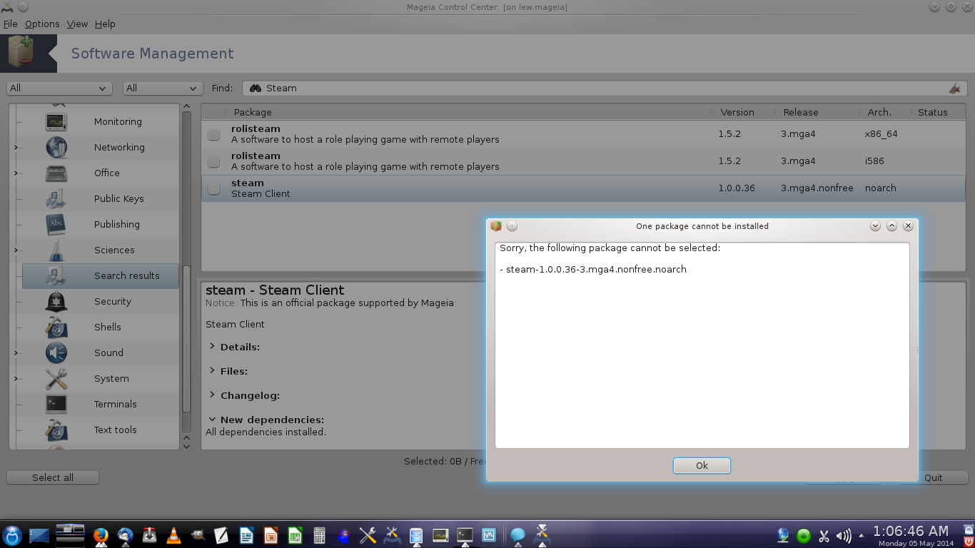Open the Monitoring category icon
The width and height of the screenshot is (975, 548).
tap(56, 122)
